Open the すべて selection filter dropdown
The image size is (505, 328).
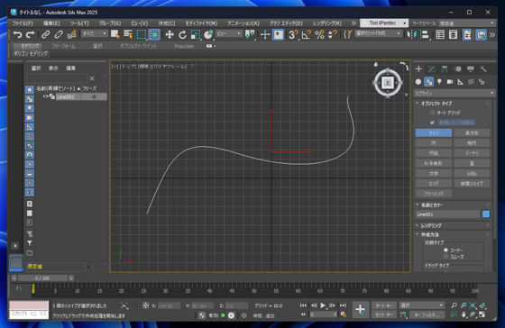(94, 33)
